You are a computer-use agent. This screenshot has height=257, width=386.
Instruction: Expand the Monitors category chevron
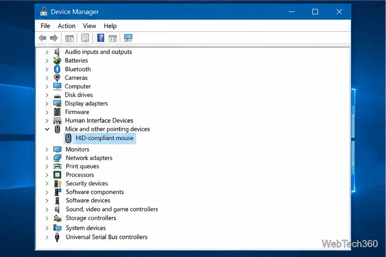pos(47,149)
